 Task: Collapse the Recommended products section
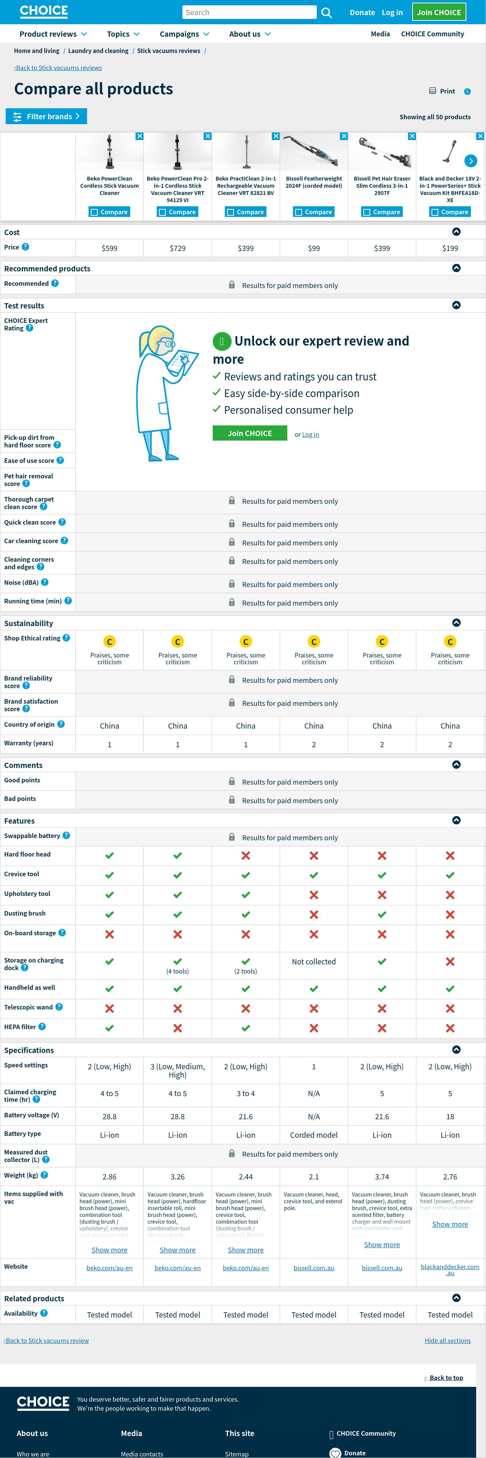pos(456,268)
